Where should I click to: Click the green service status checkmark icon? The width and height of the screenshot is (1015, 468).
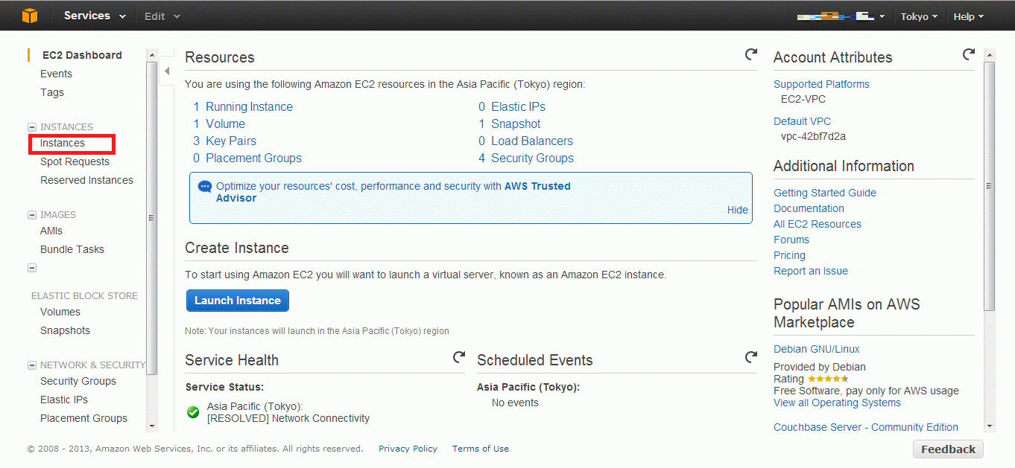tap(193, 411)
